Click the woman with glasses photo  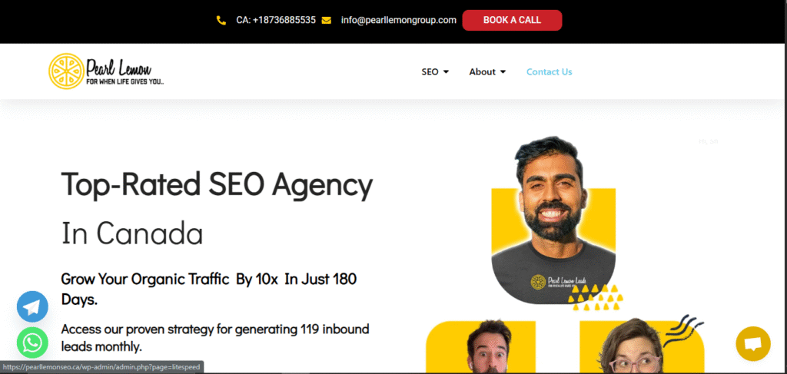(633, 347)
